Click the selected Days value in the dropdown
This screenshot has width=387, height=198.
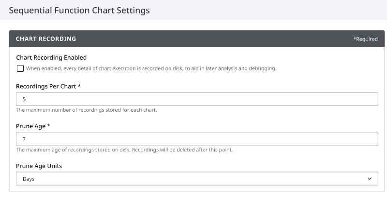point(29,179)
